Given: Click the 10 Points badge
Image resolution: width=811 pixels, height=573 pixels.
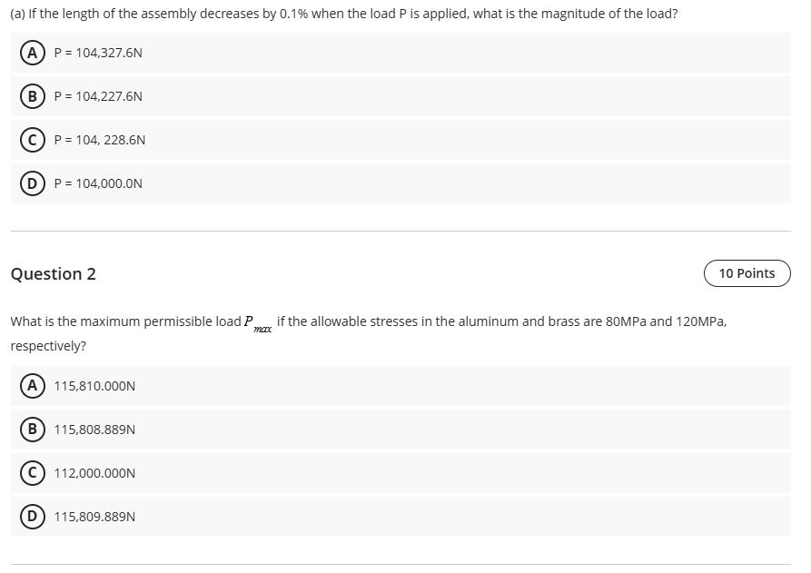Looking at the screenshot, I should (x=747, y=273).
